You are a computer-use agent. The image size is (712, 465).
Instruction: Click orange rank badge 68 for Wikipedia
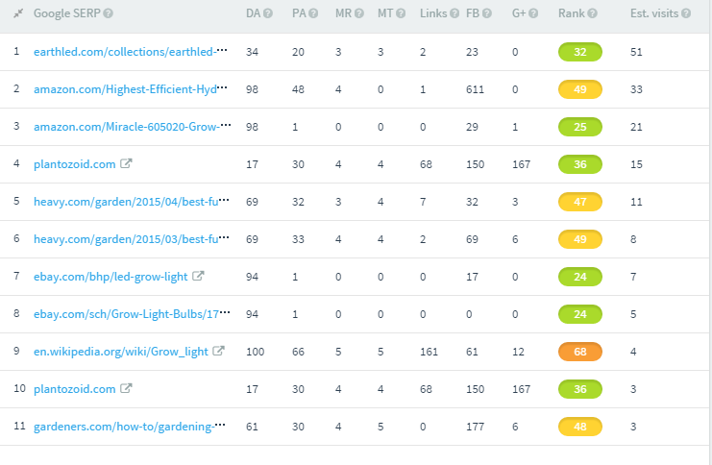click(579, 352)
